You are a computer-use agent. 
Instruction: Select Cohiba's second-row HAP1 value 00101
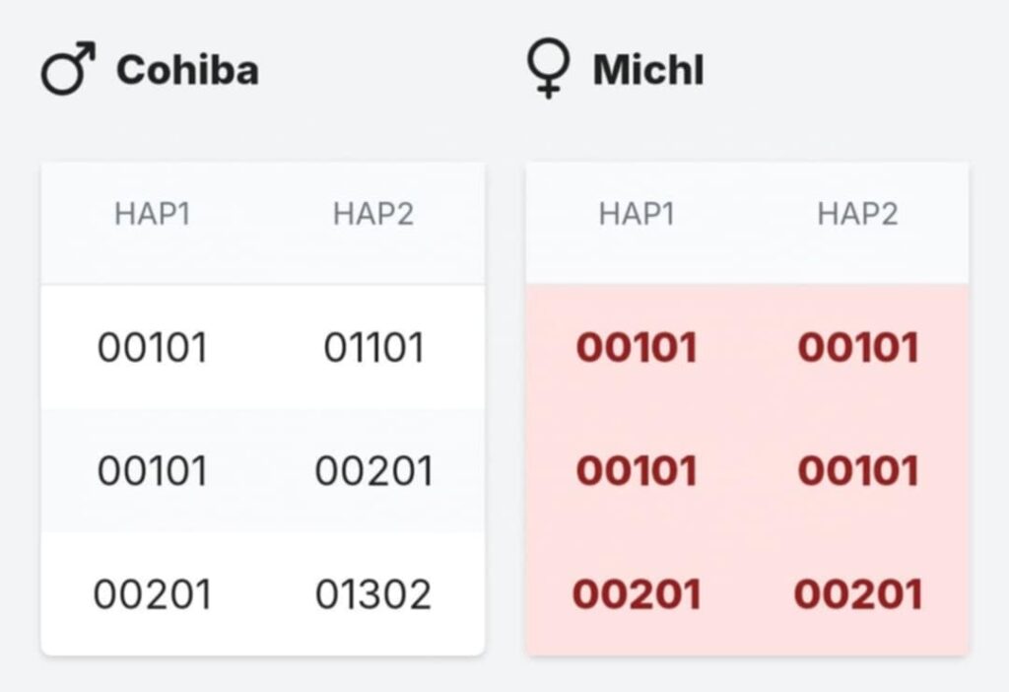[153, 470]
